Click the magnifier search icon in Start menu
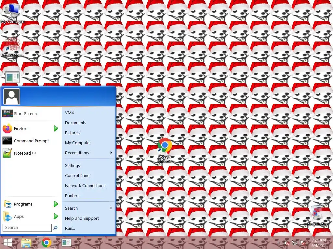The height and width of the screenshot is (249, 333). pos(55,228)
